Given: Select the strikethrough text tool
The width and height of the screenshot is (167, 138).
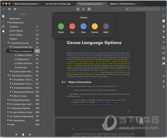Looking at the screenshot, I should pyautogui.click(x=163, y=32).
